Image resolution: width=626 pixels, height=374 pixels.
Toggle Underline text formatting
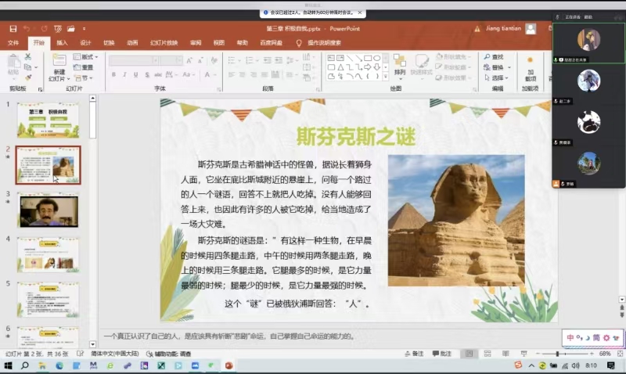coord(136,75)
